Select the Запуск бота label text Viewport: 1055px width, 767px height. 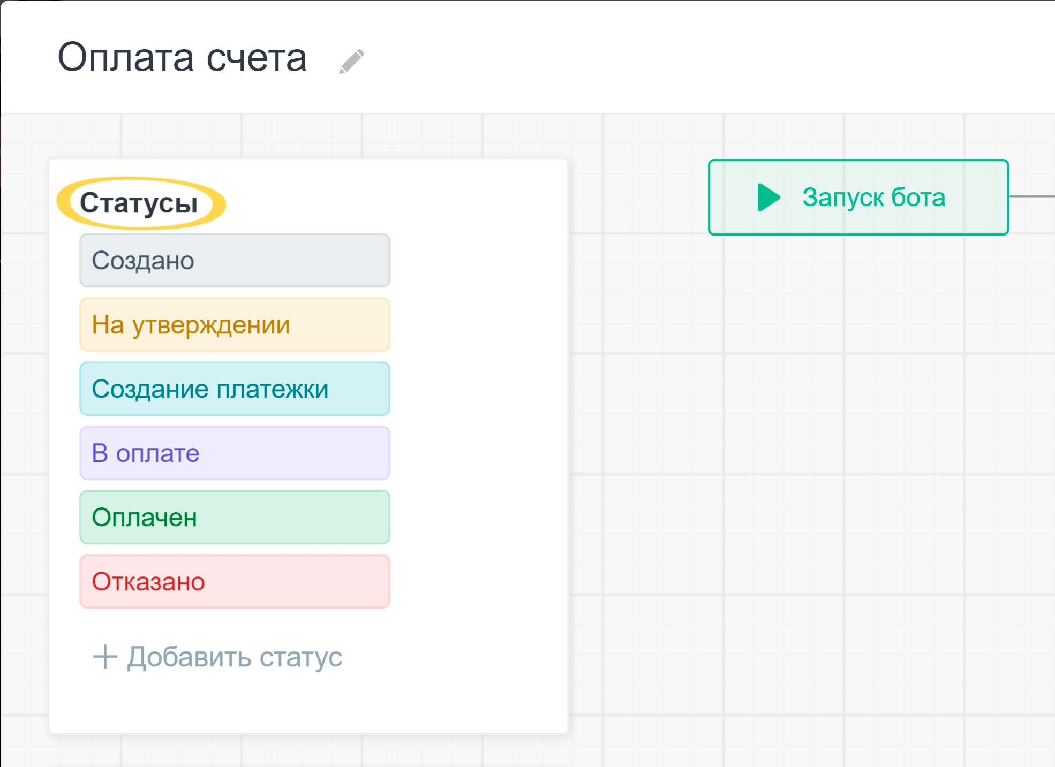873,198
